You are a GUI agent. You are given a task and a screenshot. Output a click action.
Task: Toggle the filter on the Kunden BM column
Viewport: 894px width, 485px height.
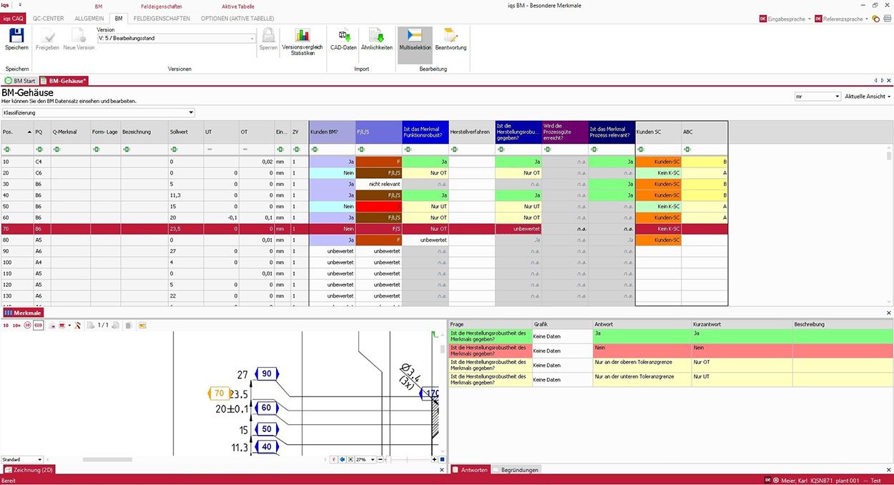click(x=313, y=147)
